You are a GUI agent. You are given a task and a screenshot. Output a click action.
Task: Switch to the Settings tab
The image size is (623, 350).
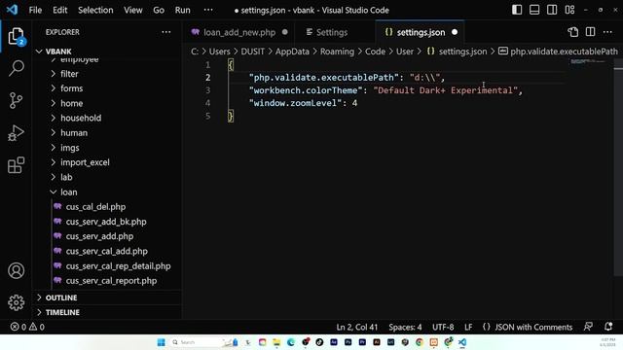[331, 32]
